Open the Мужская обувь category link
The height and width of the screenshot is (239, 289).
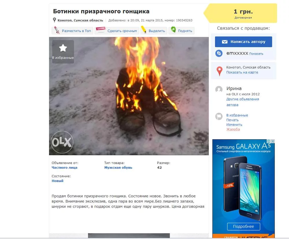(118, 167)
